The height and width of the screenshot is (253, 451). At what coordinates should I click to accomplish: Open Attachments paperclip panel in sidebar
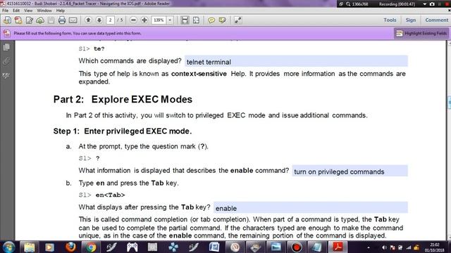click(6, 61)
